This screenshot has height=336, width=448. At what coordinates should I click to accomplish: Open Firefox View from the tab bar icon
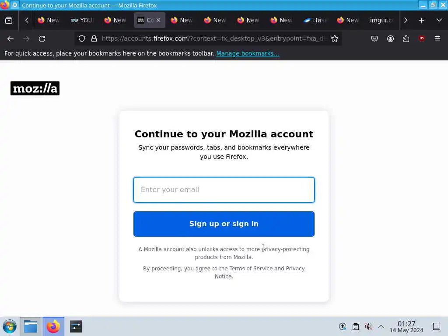(x=9, y=20)
